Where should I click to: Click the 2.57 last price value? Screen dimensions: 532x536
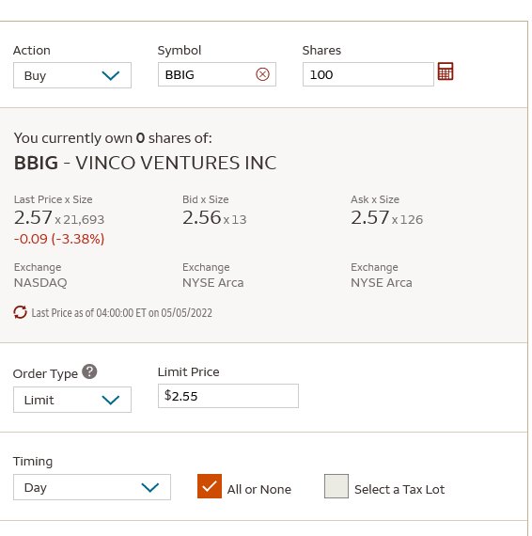(x=33, y=217)
